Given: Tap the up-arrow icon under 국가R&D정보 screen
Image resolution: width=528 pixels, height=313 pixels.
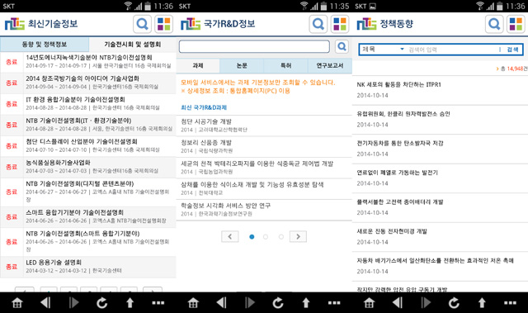Looking at the screenshot, I should coord(306,302).
